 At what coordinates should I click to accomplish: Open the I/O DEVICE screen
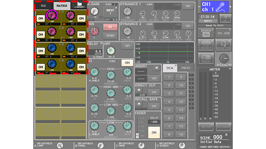(206, 45)
